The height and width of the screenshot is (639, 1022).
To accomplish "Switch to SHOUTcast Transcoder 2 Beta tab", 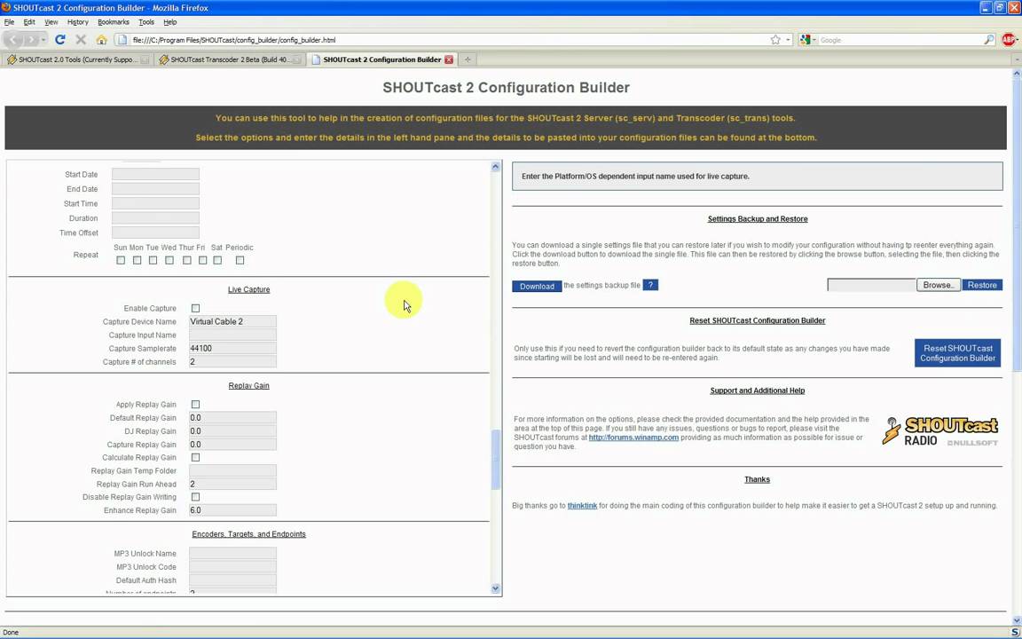I will pos(229,59).
